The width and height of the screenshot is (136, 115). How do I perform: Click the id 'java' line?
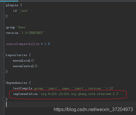(20, 11)
